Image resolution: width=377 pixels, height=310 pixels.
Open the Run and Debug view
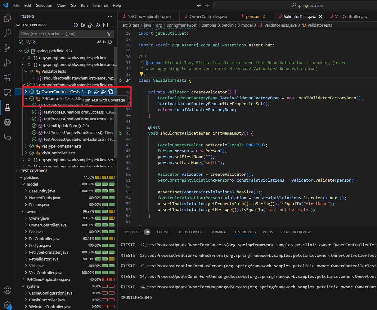tap(7, 63)
